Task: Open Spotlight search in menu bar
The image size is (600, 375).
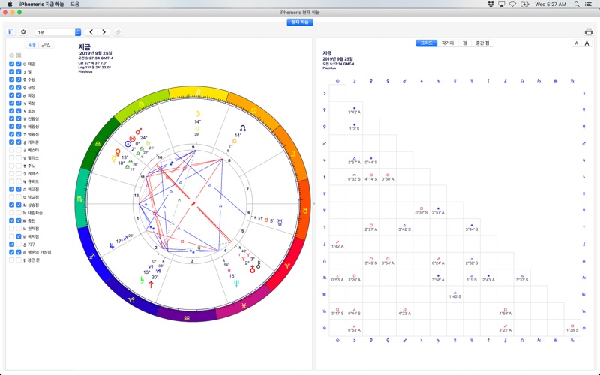Action: tap(576, 4)
